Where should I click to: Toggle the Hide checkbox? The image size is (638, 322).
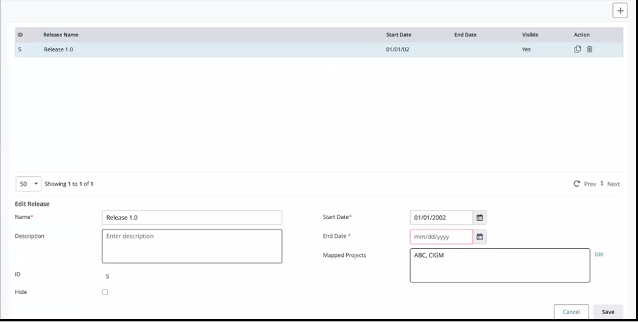[x=105, y=292]
